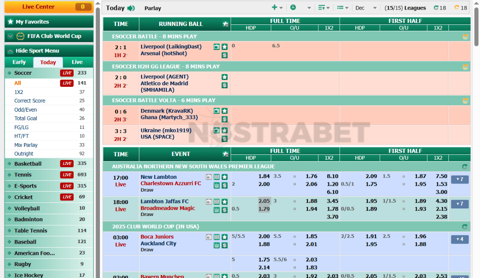This screenshot has height=278, width=480.
Task: Open the Live Center button
Action: pos(49,7)
